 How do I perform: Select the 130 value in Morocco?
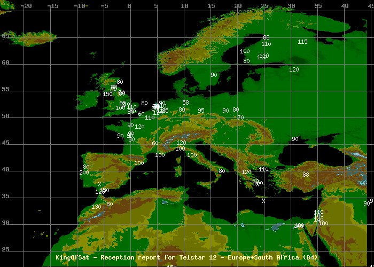pos(96,207)
